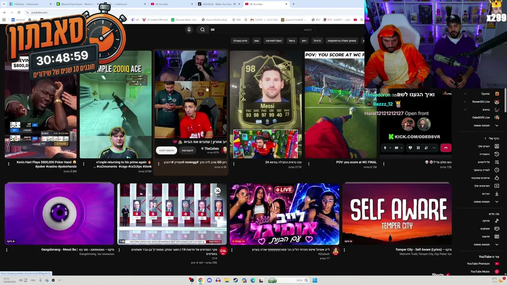The image size is (507, 285).
Task: Open the history icon in the YouTube sidebar
Action: (x=497, y=154)
